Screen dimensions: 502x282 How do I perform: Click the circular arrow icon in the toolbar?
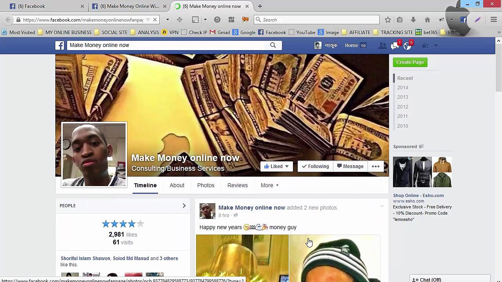point(217,20)
